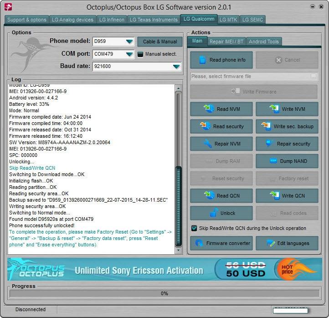Click the Dump NAND memory icon
This screenshot has height=318, width=329.
pos(273,161)
